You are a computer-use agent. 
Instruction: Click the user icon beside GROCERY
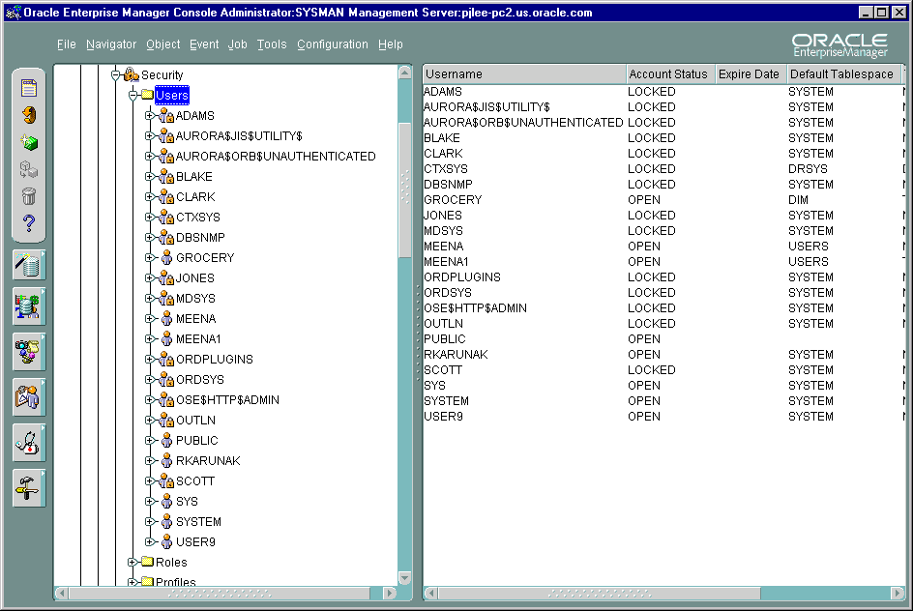[166, 257]
